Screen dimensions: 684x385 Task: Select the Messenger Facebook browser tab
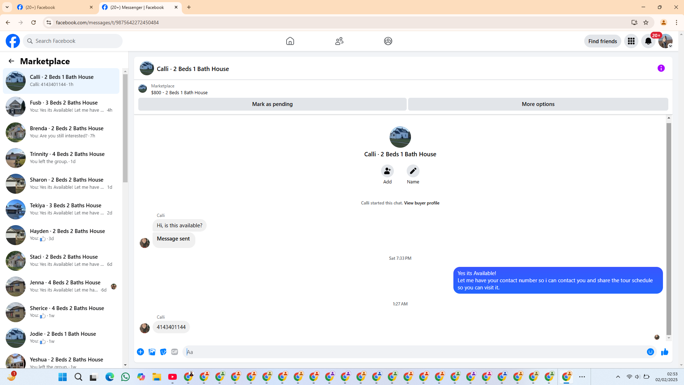point(140,7)
